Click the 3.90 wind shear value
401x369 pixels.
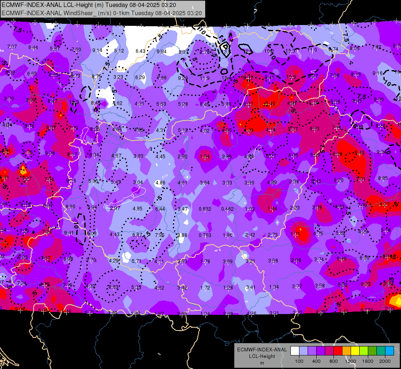click(249, 183)
